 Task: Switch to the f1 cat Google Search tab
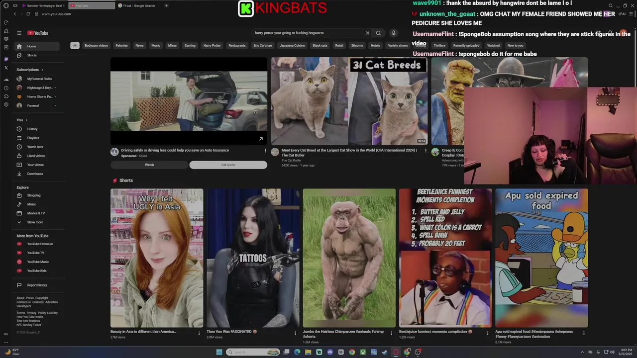tap(139, 5)
